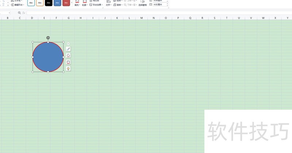292x153 pixels.
Task: Select column K header
Action: (x=117, y=18)
